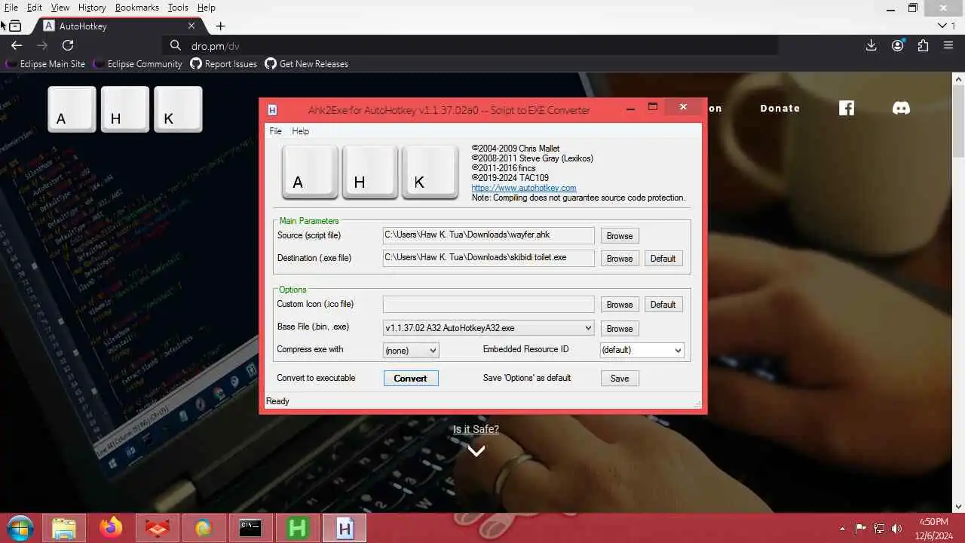Open the Eclipse Main Site bookmark

[x=46, y=64]
